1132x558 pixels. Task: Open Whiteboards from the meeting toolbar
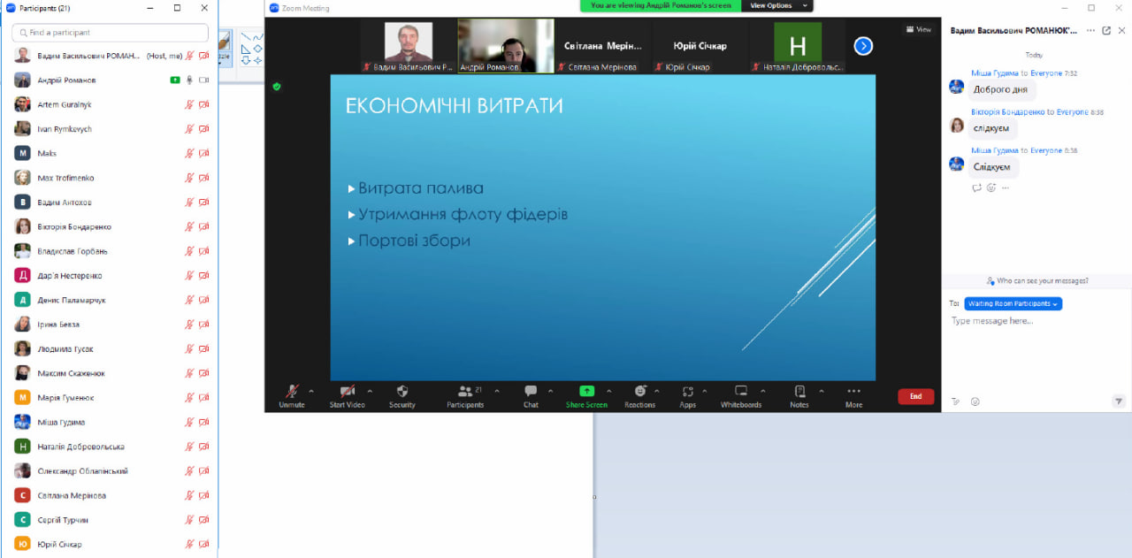pos(740,391)
